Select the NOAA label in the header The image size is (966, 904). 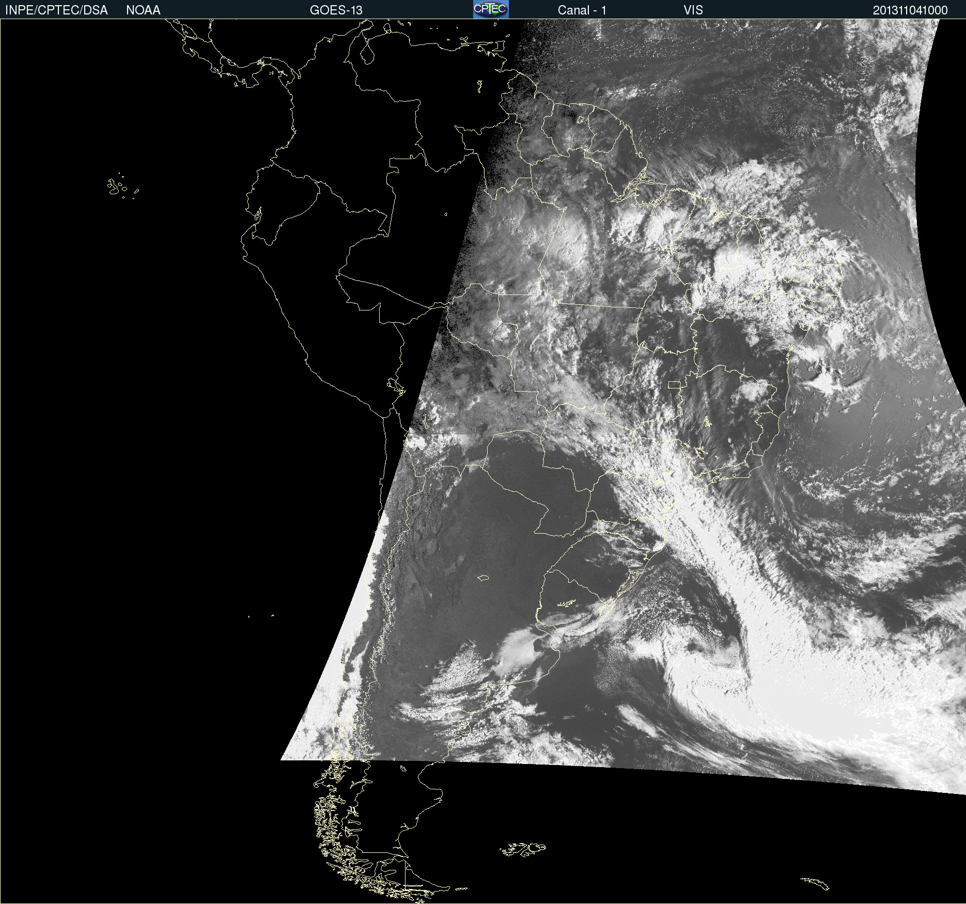[x=143, y=10]
